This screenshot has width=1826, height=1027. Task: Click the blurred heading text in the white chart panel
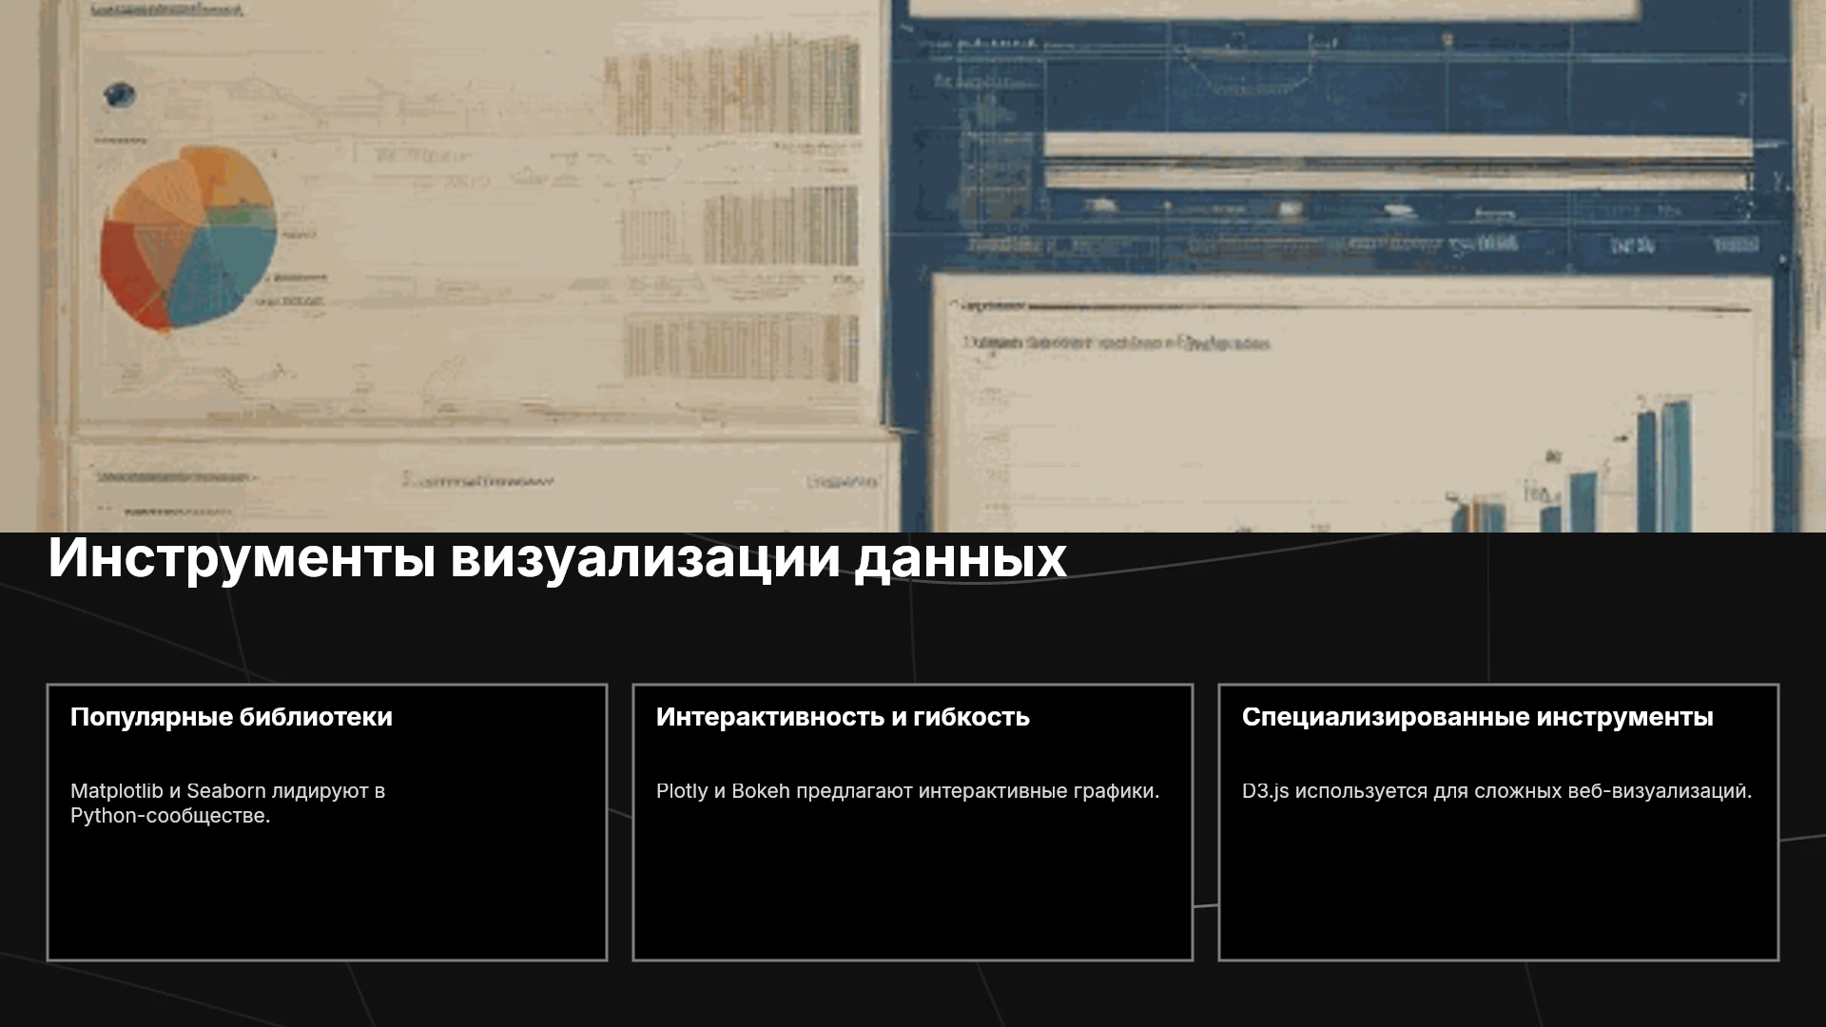click(1116, 343)
